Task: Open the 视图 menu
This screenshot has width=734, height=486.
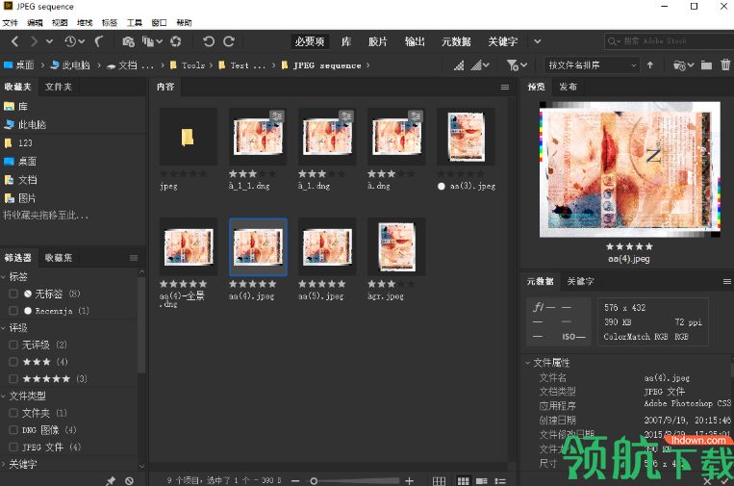Action: (x=60, y=22)
